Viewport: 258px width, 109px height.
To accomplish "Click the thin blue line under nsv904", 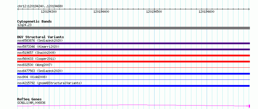I will 133,80.
